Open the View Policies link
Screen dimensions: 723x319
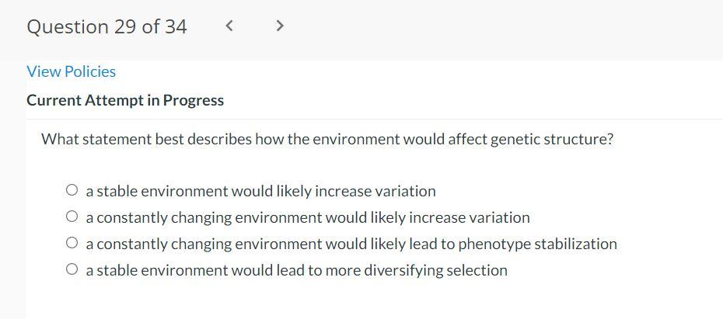click(x=71, y=71)
